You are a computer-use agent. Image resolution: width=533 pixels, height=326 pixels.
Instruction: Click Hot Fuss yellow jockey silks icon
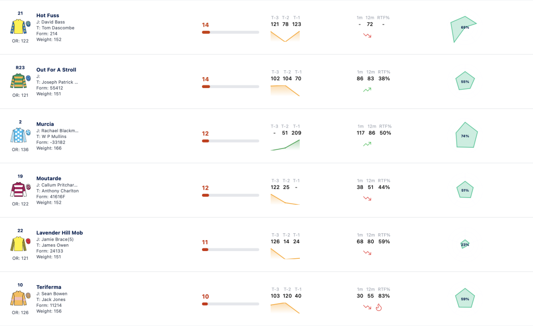19,27
